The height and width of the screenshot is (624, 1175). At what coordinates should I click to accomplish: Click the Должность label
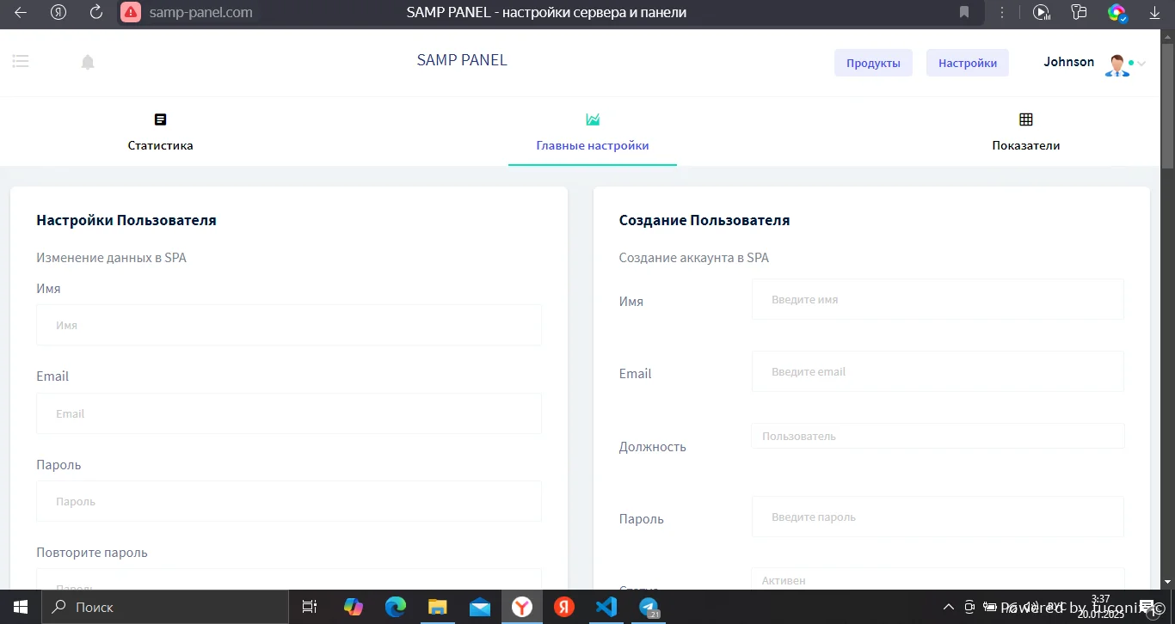[x=653, y=446]
